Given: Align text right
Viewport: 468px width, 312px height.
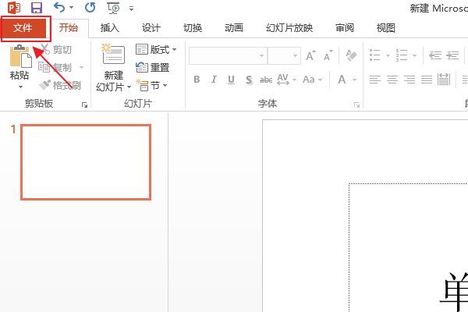Looking at the screenshot, I should pos(409,80).
